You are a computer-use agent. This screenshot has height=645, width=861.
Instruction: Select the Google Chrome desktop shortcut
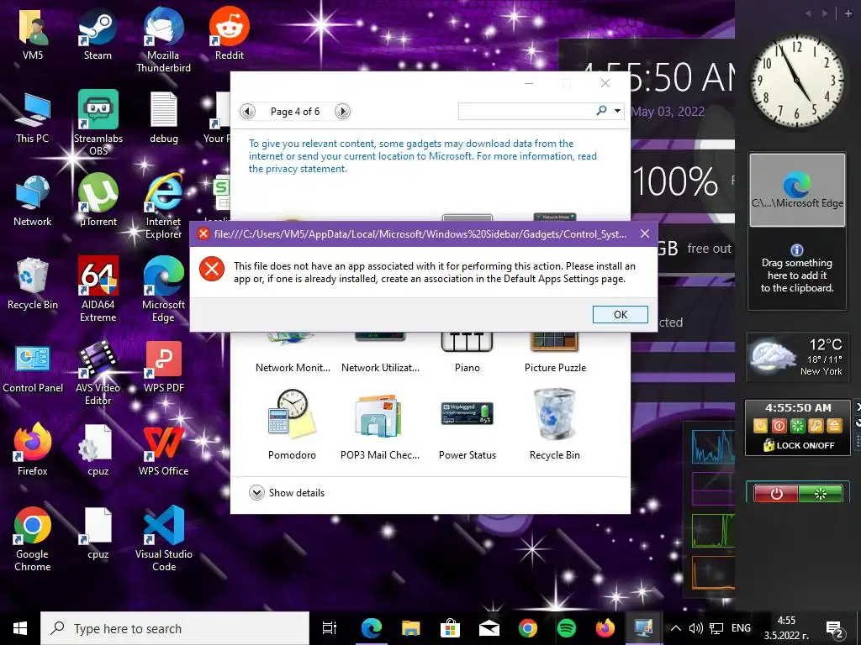click(x=33, y=539)
